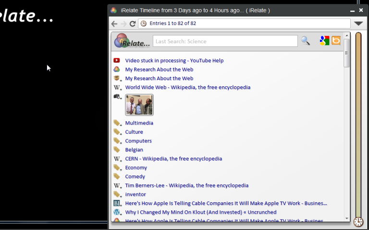Open Why I Changed My Mind On Klout
369x230 pixels.
pos(201,212)
